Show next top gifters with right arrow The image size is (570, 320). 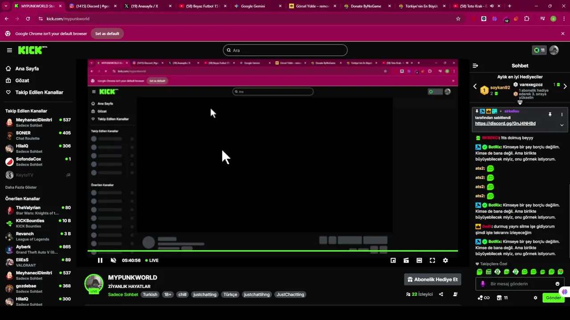click(x=565, y=86)
